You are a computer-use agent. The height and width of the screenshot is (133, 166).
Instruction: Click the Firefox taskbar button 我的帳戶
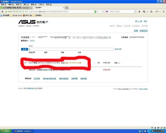[24, 131]
